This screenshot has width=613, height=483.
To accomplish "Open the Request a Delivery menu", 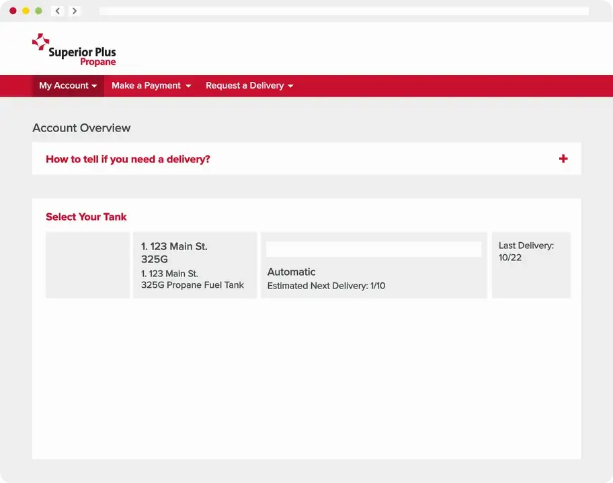I will pos(245,86).
